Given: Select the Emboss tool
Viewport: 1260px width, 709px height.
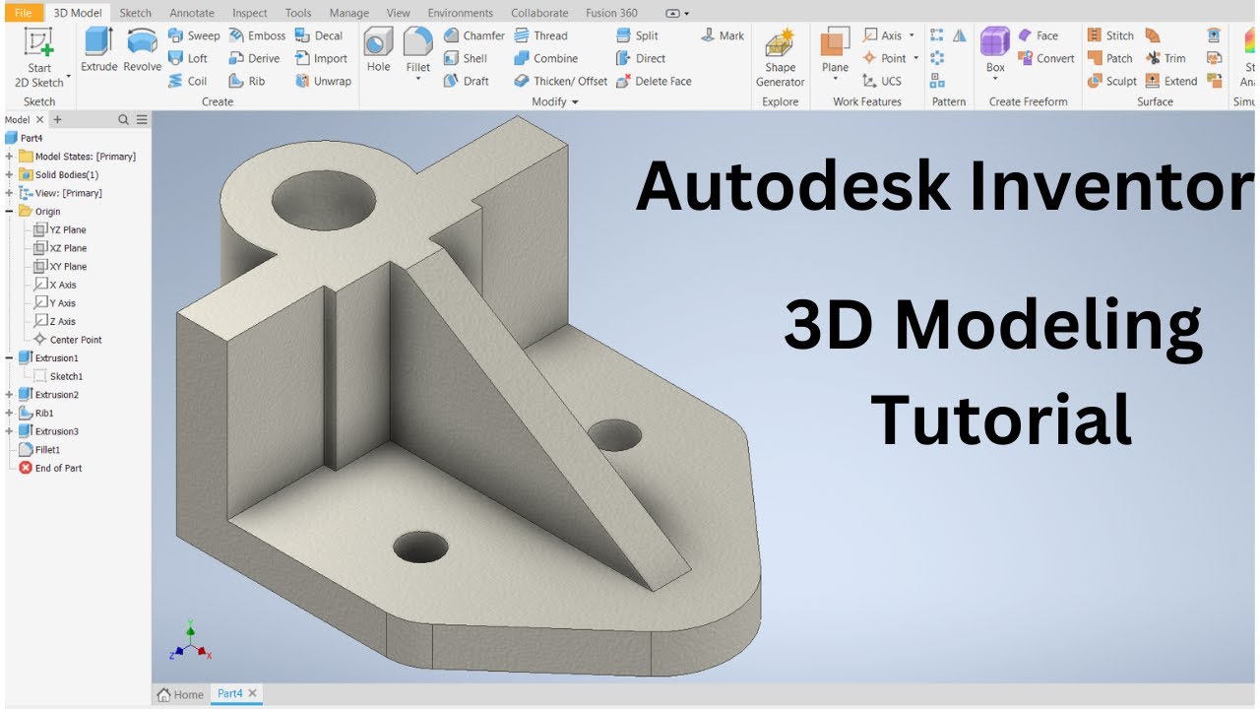Looking at the screenshot, I should click(257, 35).
